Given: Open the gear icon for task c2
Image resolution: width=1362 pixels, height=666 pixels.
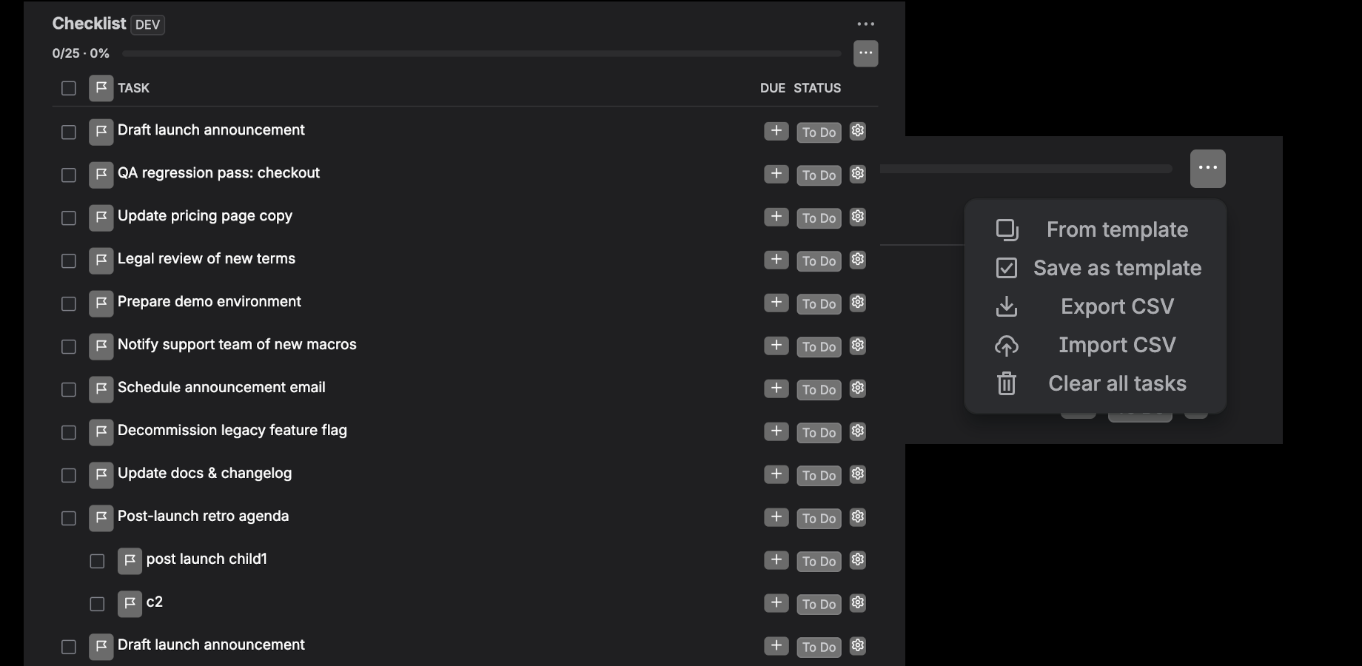Looking at the screenshot, I should pyautogui.click(x=857, y=603).
